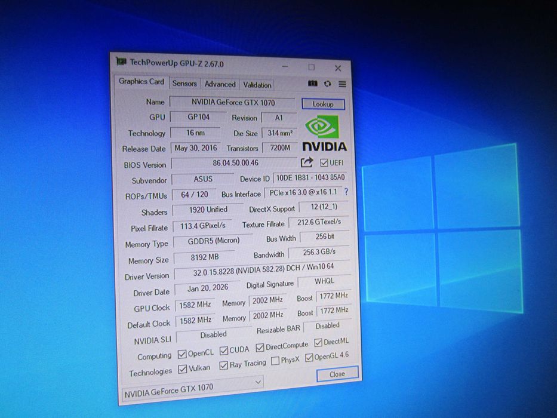
Task: Click the Technology value 16 nm
Action: [x=195, y=133]
